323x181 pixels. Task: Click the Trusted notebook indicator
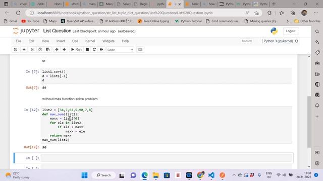tap(247, 41)
